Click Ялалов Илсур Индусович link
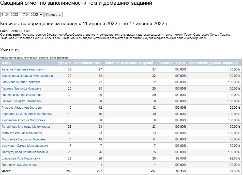The width and height of the screenshot is (243, 175). coord(20,165)
